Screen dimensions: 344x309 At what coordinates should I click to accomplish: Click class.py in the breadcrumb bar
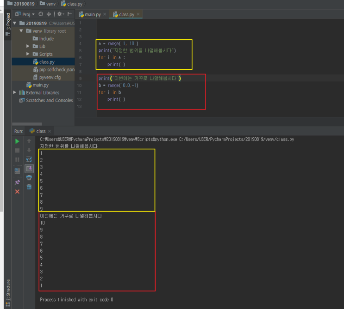(72, 4)
